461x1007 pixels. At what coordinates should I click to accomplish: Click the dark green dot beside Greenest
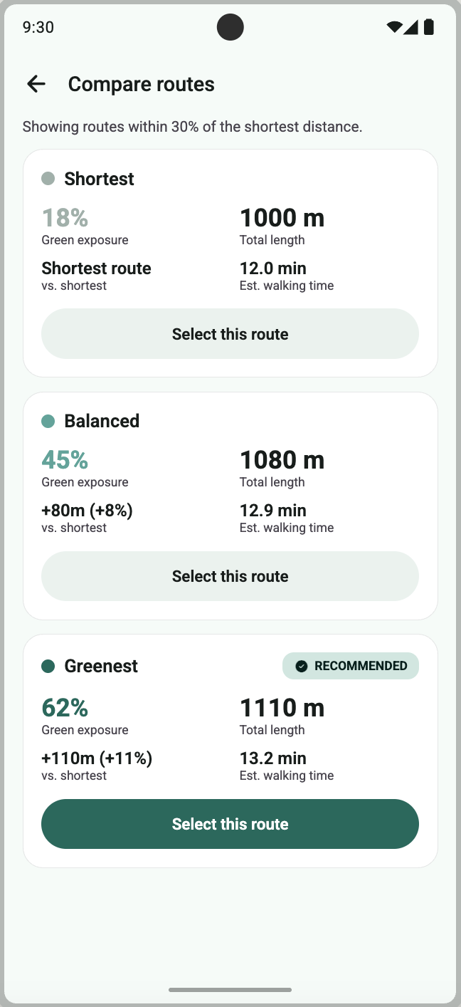tap(48, 666)
